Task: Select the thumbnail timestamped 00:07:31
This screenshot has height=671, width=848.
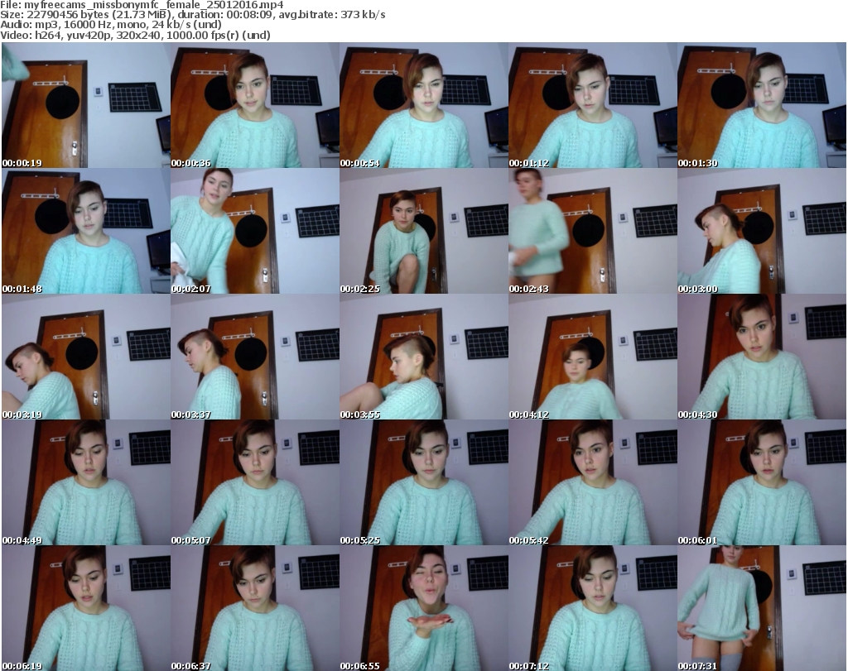Action: tap(762, 608)
